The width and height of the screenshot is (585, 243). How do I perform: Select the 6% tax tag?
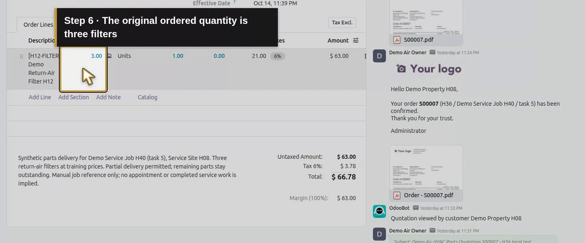tap(277, 56)
